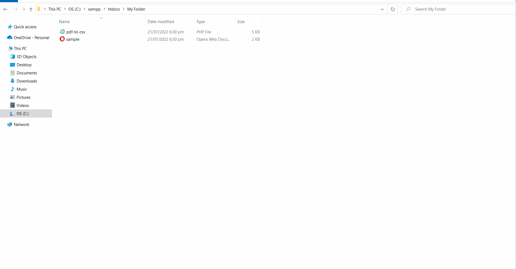The image size is (516, 269).
Task: Select sample file name
Action: (x=73, y=39)
